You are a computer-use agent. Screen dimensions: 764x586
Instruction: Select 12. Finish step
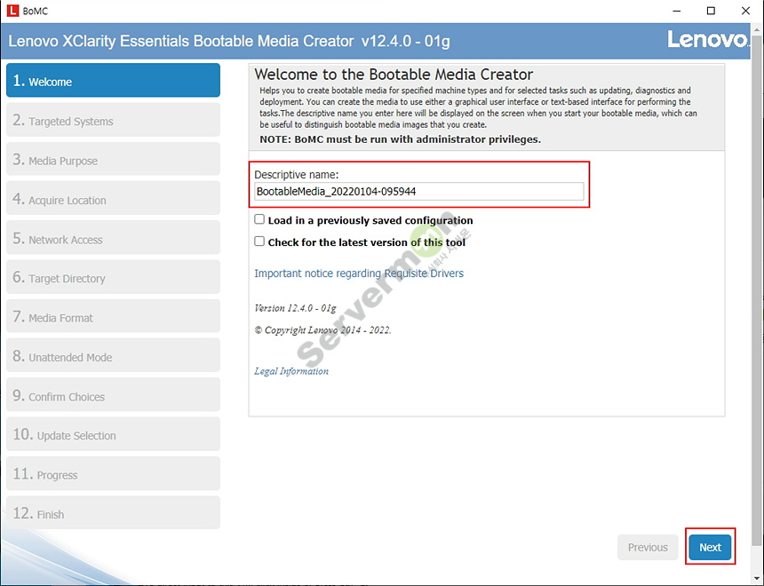(113, 513)
